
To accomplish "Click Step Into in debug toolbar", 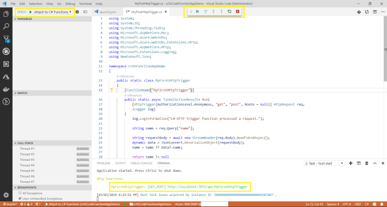I will click(x=213, y=12).
